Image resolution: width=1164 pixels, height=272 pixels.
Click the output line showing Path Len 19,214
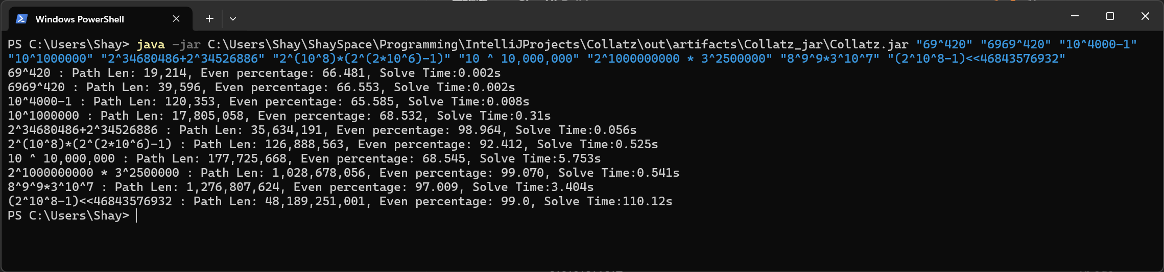click(x=254, y=73)
